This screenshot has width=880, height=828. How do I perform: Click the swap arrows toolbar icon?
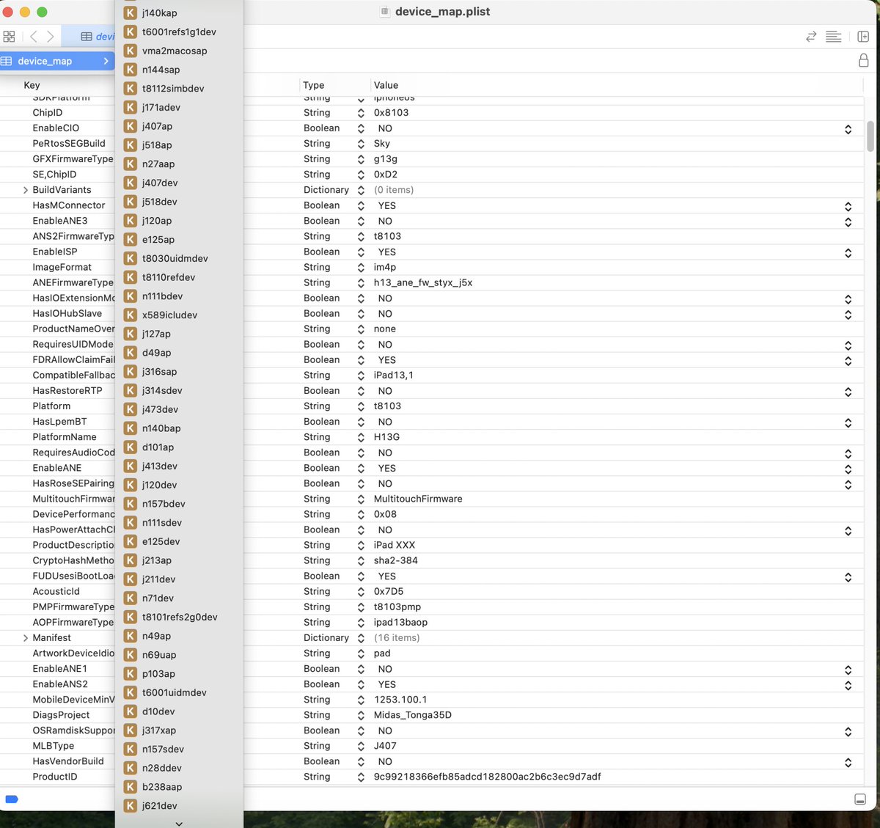(x=811, y=36)
